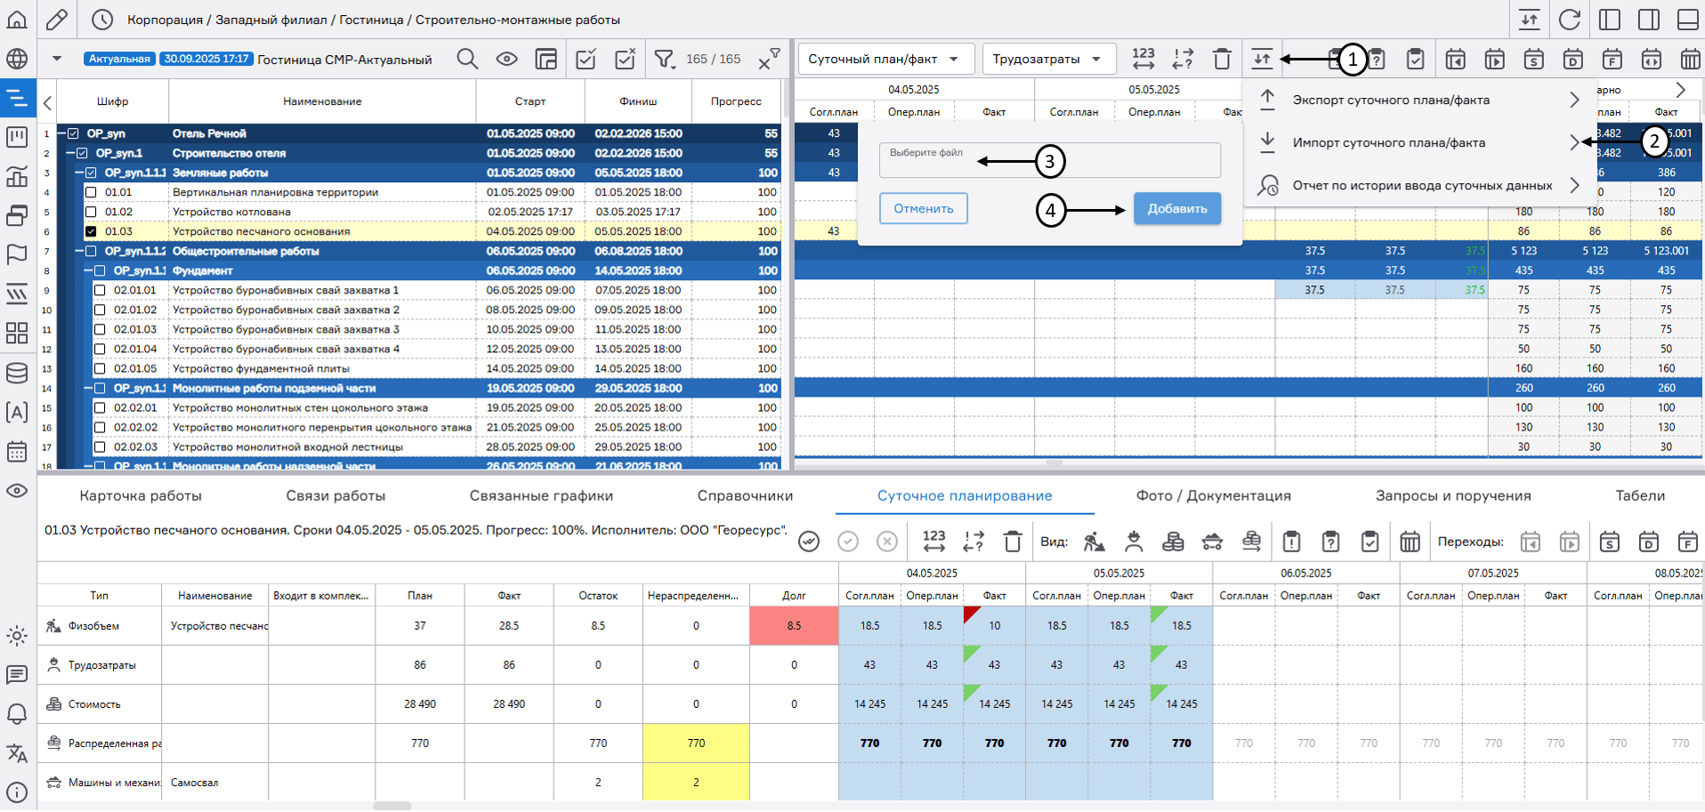The image size is (1705, 812).
Task: Click the refresh icon in the top bar
Action: [1570, 19]
